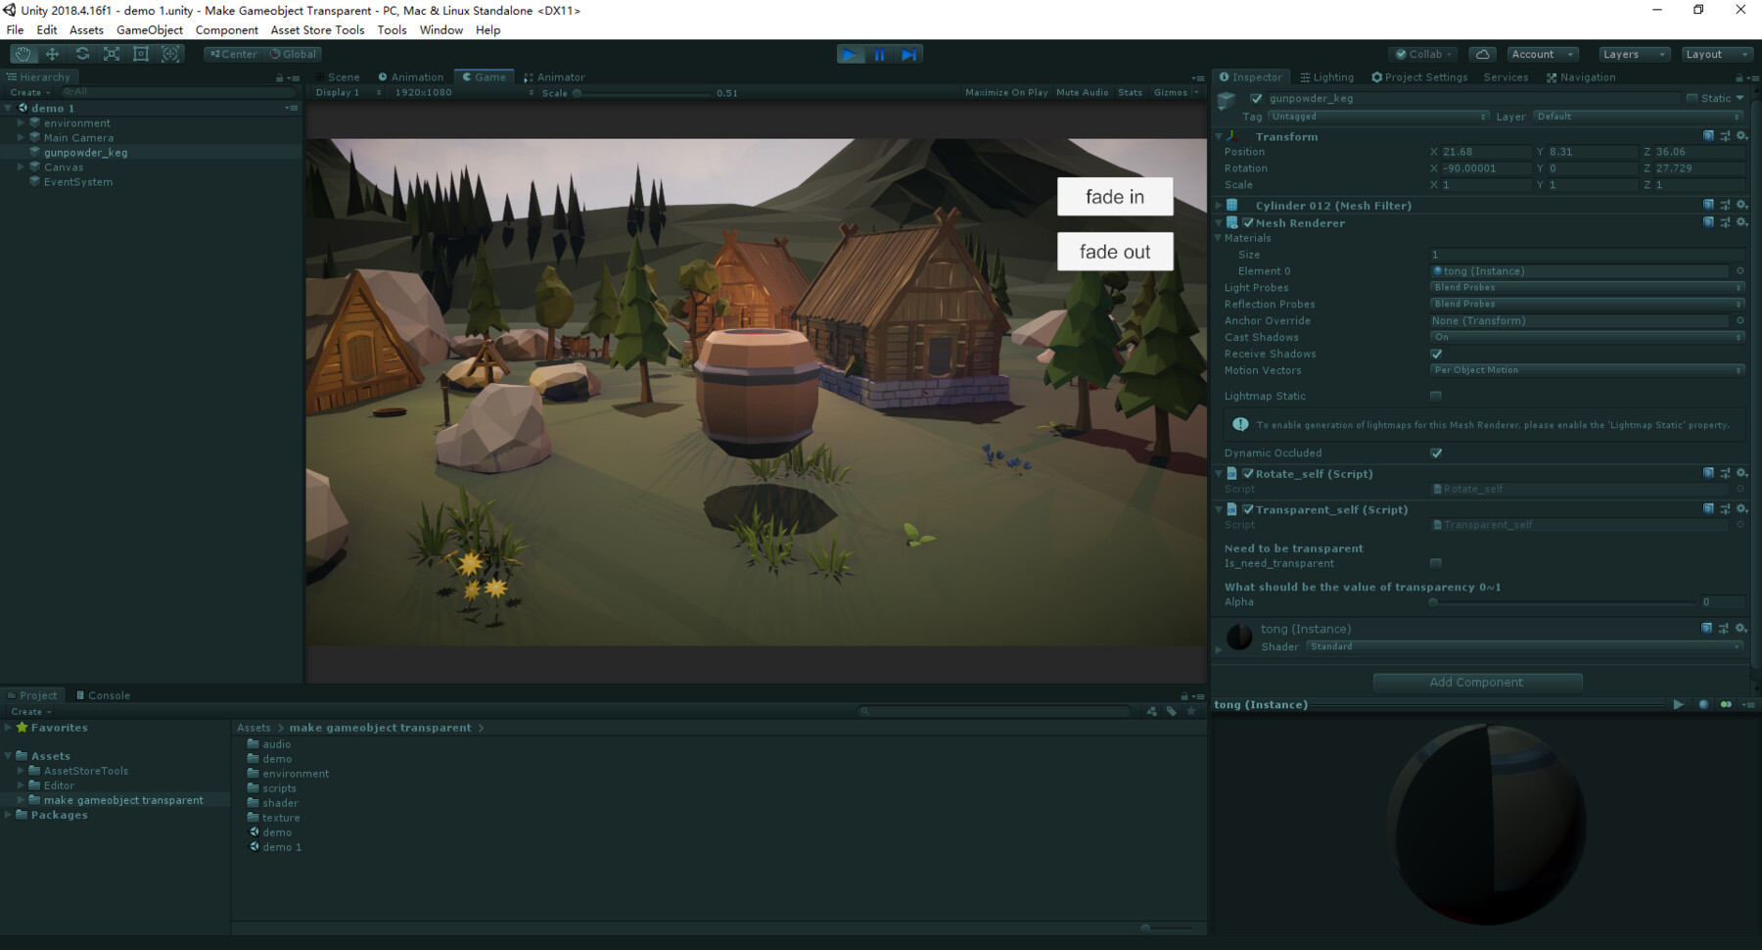The width and height of the screenshot is (1762, 950).
Task: Collapse the Transform component with its triangle
Action: pyautogui.click(x=1219, y=136)
